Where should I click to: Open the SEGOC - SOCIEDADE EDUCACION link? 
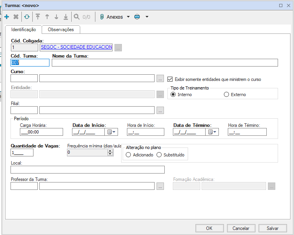point(76,47)
